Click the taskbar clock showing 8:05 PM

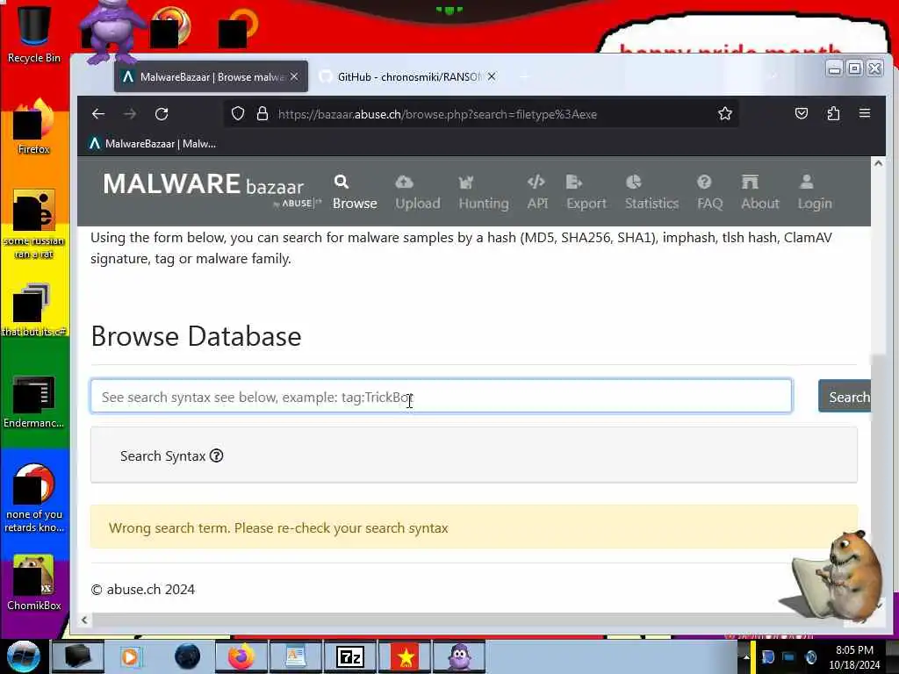pos(854,657)
